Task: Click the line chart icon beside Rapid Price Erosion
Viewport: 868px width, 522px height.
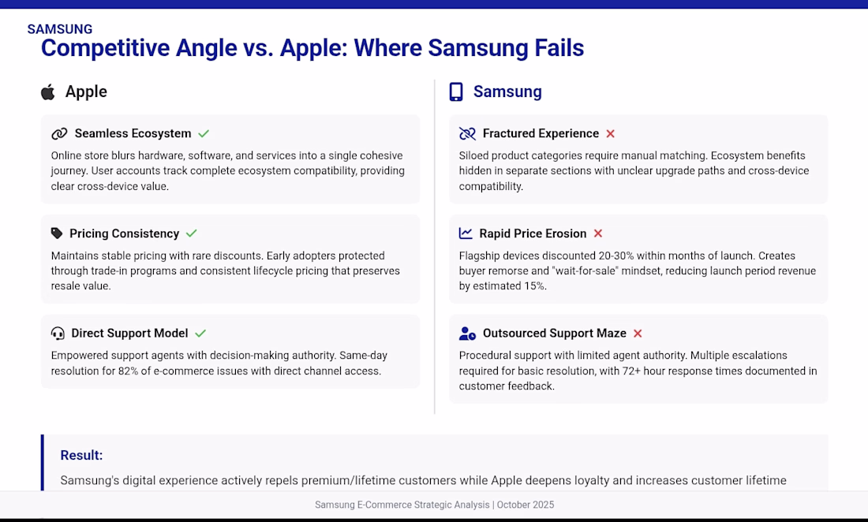Action: (466, 233)
